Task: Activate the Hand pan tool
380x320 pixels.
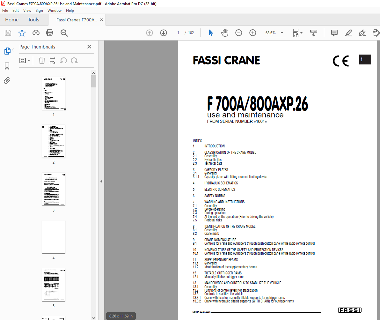Action: [225, 33]
